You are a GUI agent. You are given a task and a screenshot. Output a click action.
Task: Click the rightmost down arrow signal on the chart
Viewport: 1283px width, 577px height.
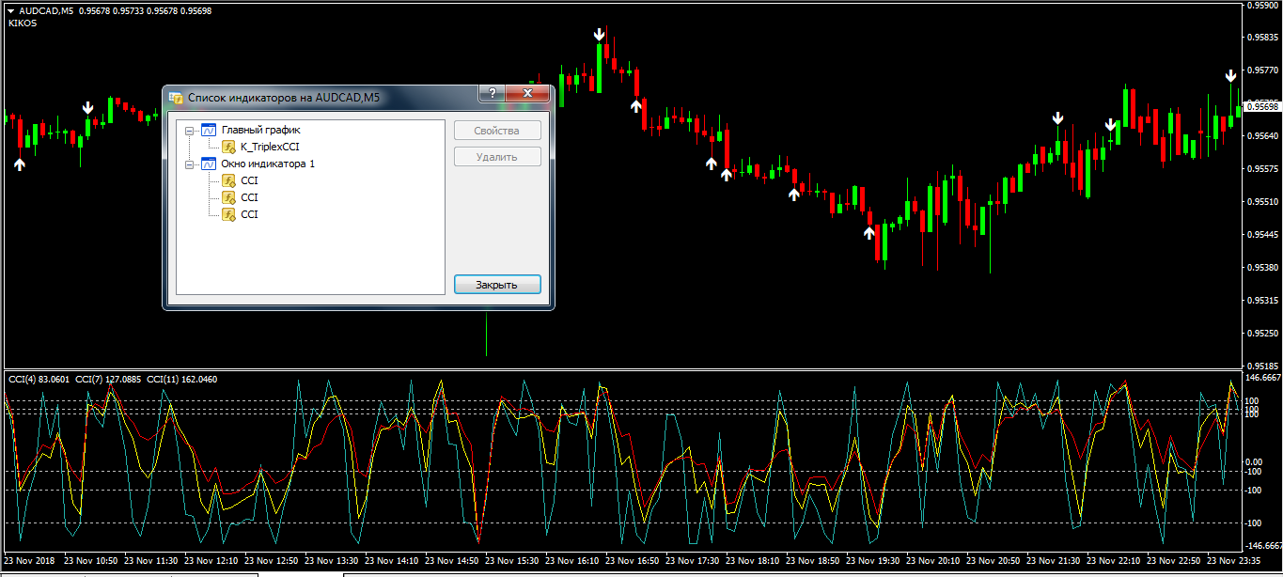(1230, 76)
